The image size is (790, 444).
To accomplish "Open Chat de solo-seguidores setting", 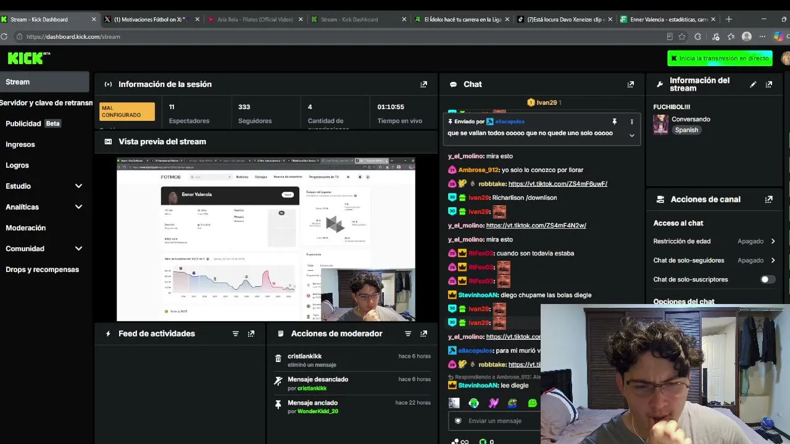I will [714, 260].
